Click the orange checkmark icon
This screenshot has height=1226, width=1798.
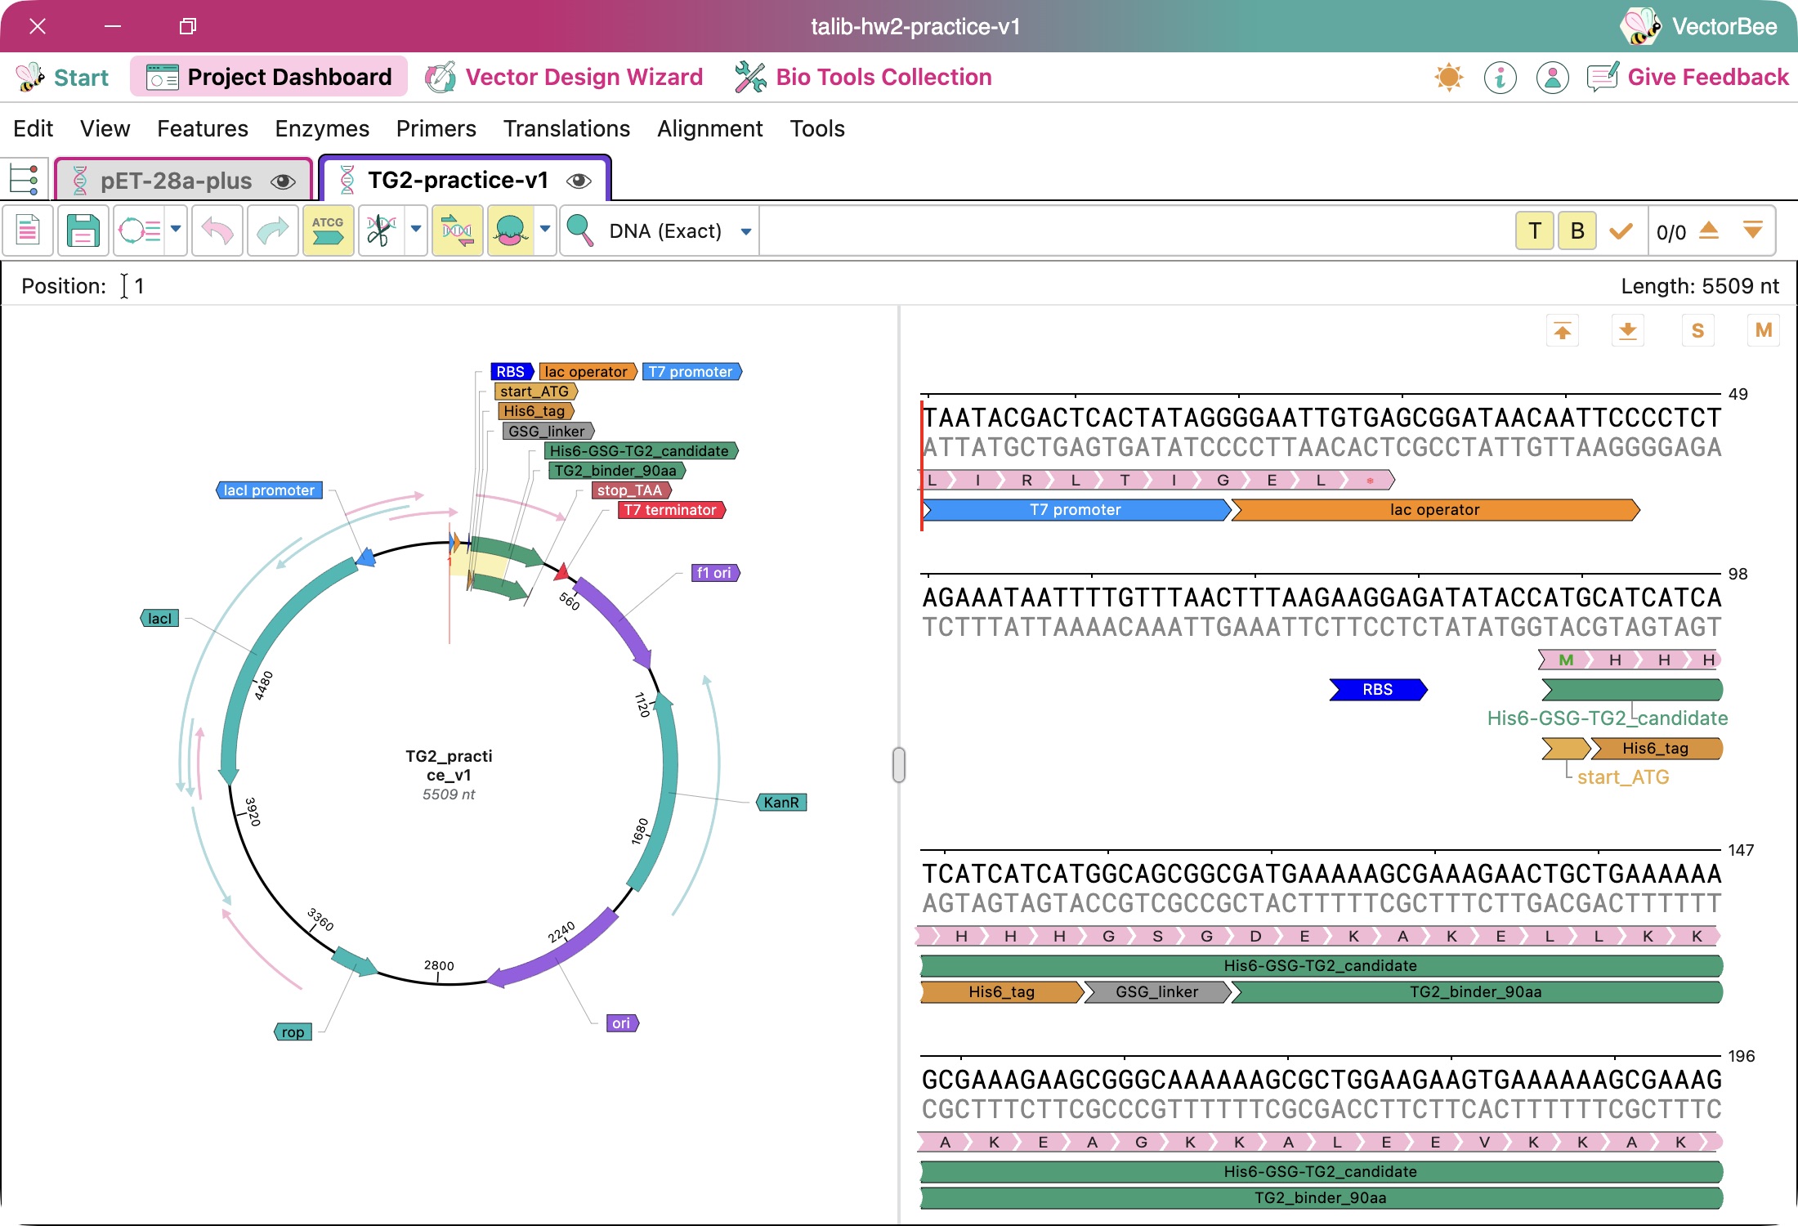1621,231
